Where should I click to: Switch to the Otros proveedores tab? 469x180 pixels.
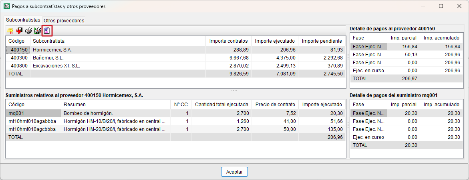click(x=64, y=20)
